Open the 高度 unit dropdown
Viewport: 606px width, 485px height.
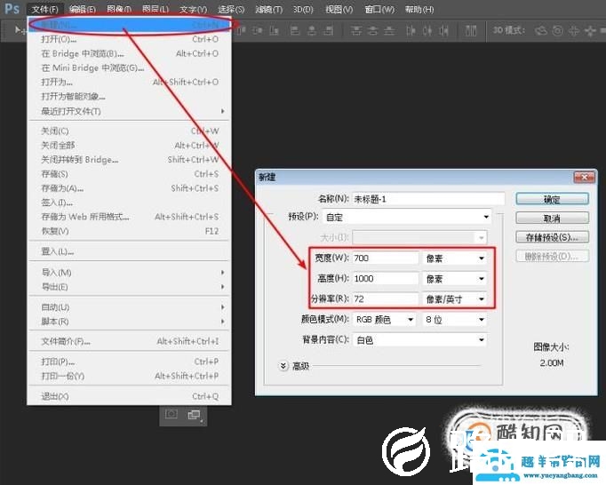pyautogui.click(x=455, y=279)
